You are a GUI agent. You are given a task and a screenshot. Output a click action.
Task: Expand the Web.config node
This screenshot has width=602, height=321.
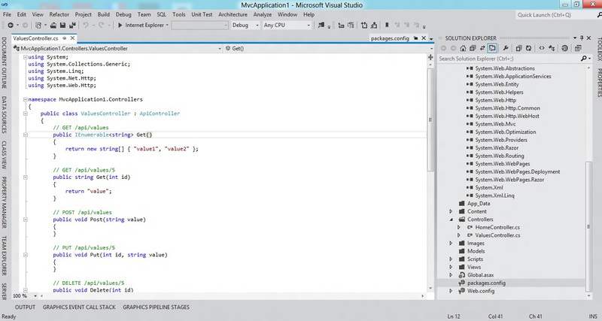point(451,291)
